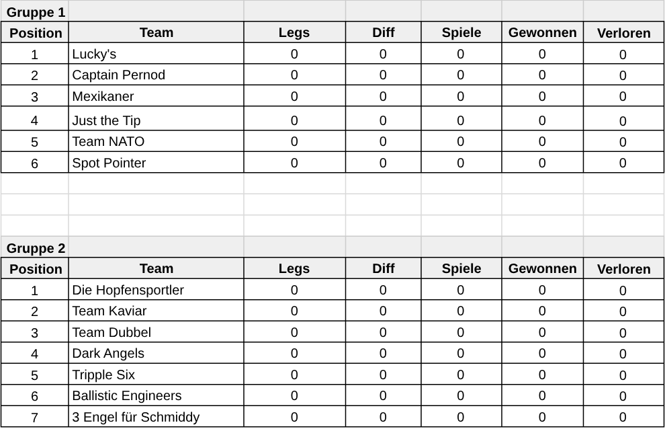Screen dimensions: 665x429
Task: Select the Spot Pointer cell
Action: point(156,163)
